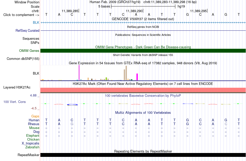The width and height of the screenshot is (246, 161).
Task: Select the Gaps label in Multiz alignment
Action: (35, 116)
